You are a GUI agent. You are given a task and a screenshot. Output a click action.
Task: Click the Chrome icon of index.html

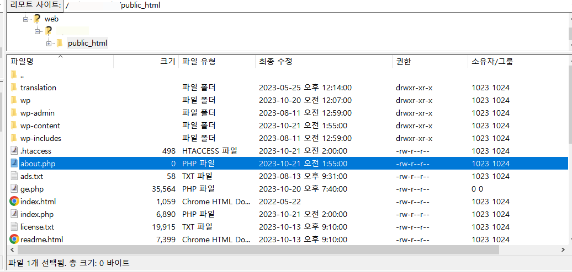pos(14,201)
